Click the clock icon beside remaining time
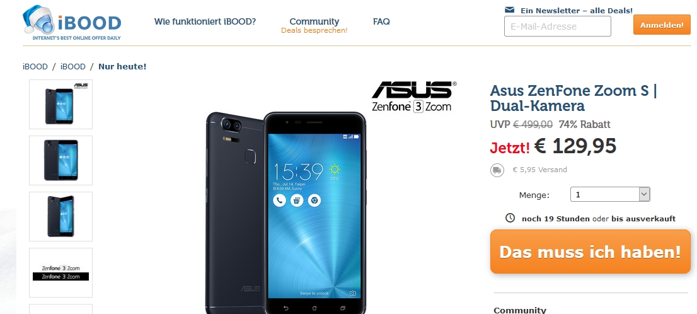This screenshot has height=314, width=697. [510, 218]
